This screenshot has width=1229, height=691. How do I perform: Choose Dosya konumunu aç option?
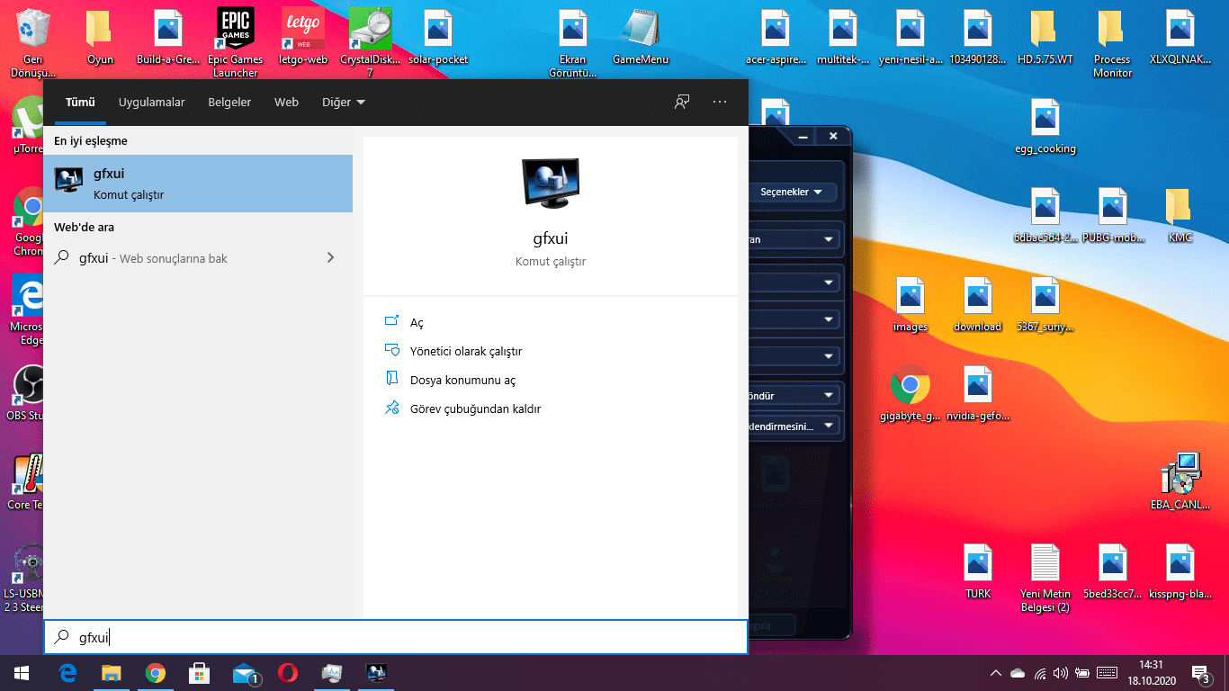tap(462, 380)
